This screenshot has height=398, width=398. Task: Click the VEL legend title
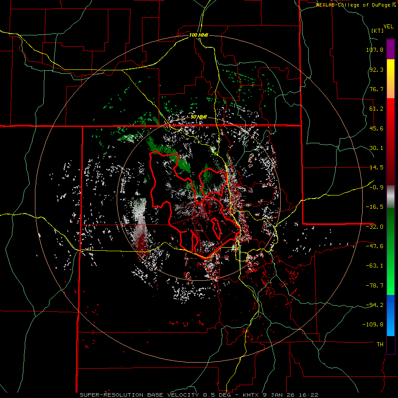(x=388, y=27)
